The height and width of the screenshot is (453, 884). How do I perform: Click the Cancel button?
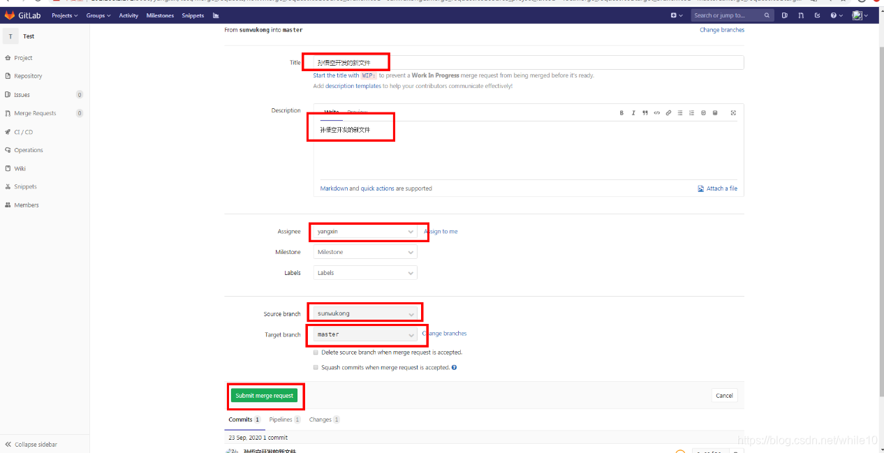724,396
